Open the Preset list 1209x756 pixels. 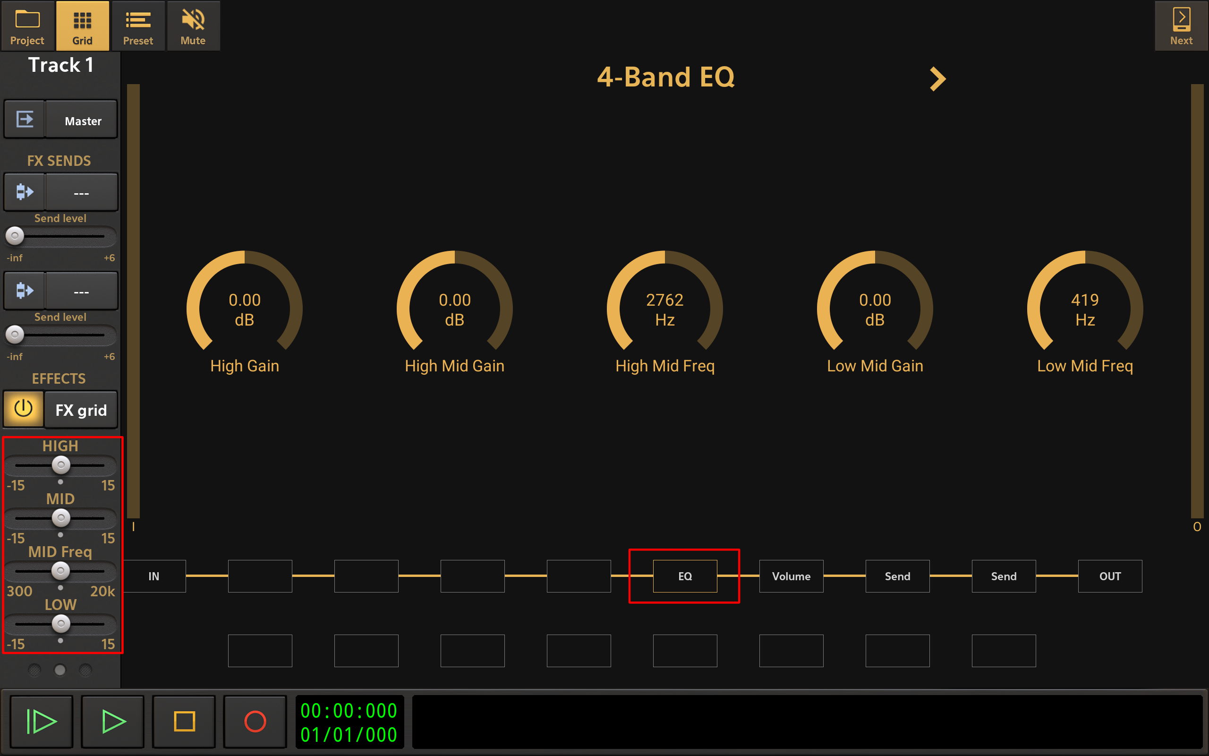point(138,26)
